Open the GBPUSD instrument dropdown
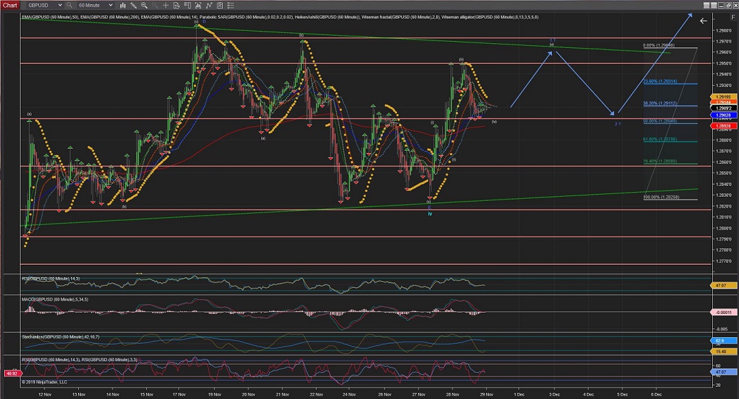 tap(45, 5)
